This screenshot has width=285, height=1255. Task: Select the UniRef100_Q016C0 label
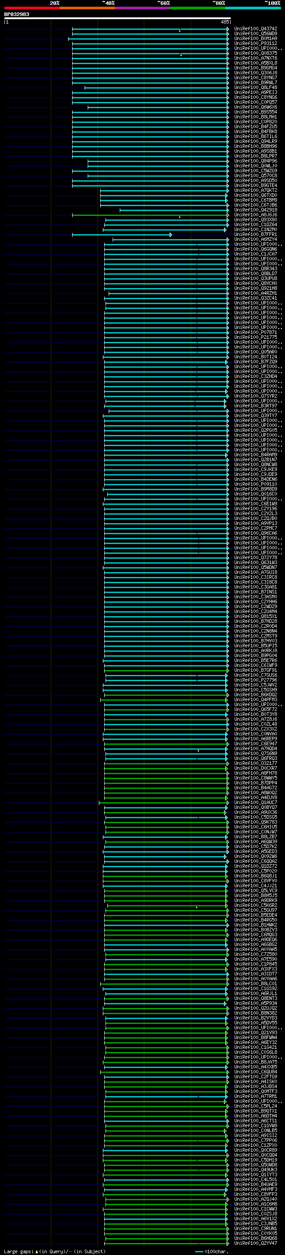coord(255,494)
